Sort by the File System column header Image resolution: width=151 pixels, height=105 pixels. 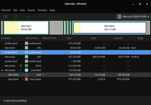click(x=32, y=38)
